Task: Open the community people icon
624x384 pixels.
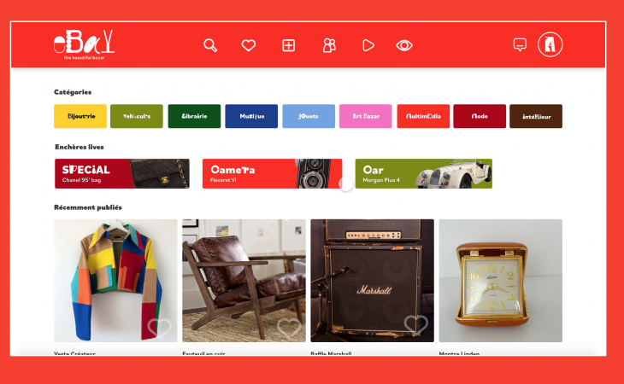Action: coord(329,45)
